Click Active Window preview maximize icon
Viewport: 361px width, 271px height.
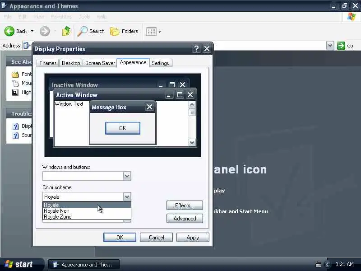pyautogui.click(x=180, y=95)
